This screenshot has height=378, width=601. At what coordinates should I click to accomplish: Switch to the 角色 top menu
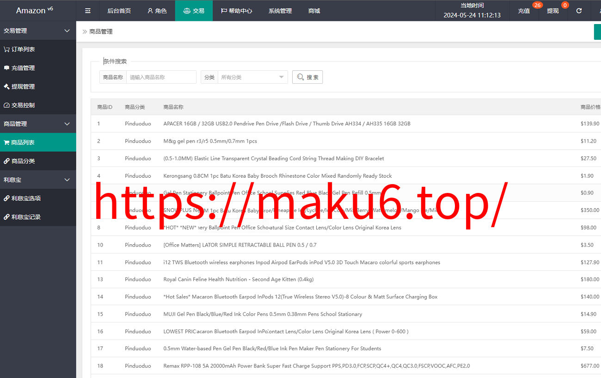[x=157, y=11]
